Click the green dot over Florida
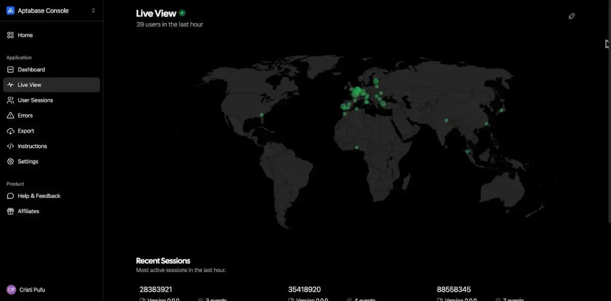 pos(262,115)
